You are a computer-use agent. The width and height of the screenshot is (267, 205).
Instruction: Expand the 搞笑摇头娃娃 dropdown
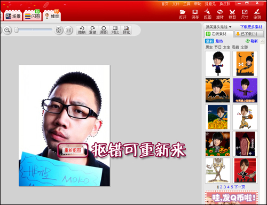pyautogui.click(x=218, y=27)
